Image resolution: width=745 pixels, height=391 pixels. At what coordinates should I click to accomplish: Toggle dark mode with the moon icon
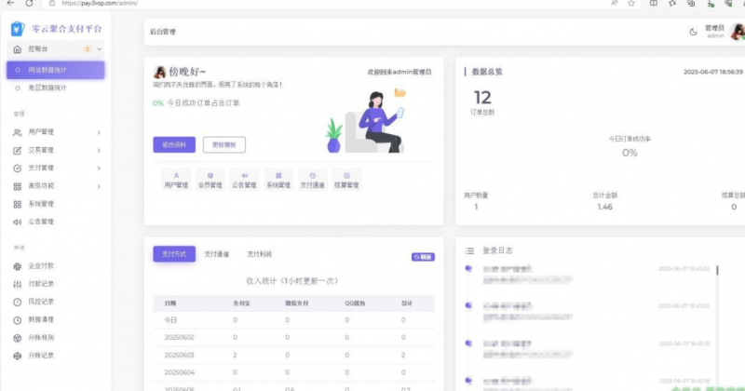pos(693,32)
